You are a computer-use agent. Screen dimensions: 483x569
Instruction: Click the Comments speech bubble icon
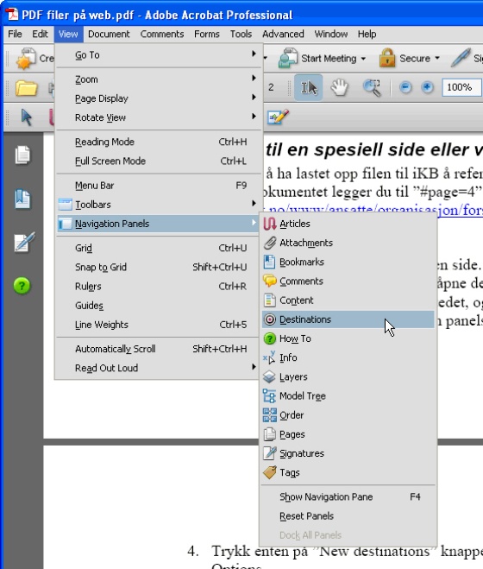click(269, 281)
